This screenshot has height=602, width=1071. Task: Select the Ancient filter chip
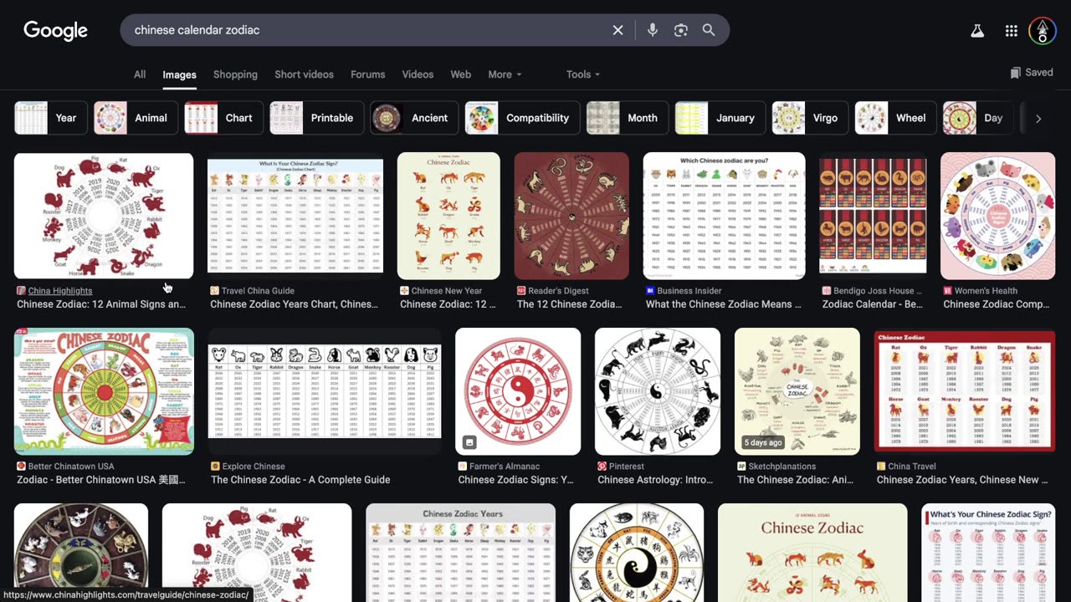coord(414,118)
